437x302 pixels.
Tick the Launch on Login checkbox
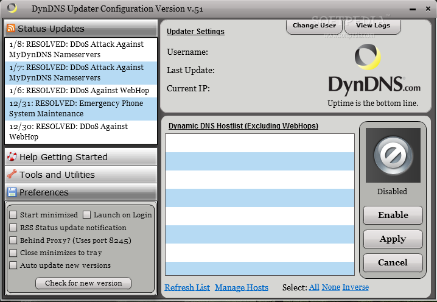[x=86, y=215]
